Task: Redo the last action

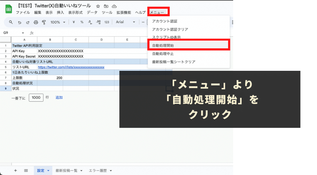Action: [28, 22]
